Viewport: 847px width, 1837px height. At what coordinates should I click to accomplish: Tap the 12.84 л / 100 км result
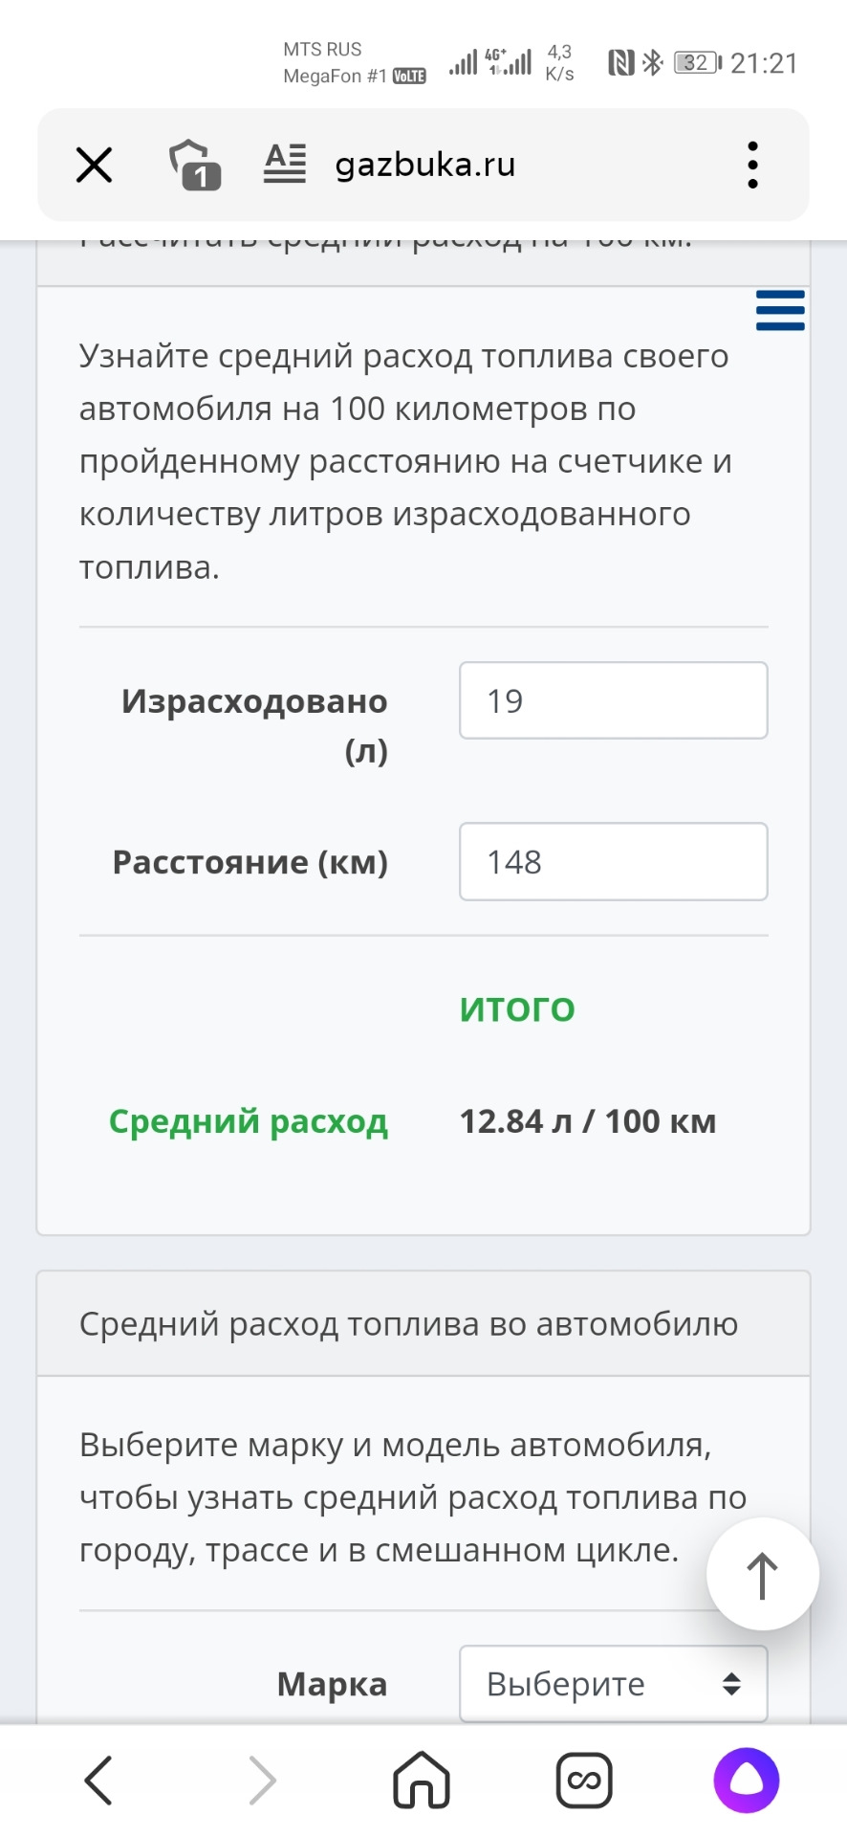pyautogui.click(x=588, y=1121)
